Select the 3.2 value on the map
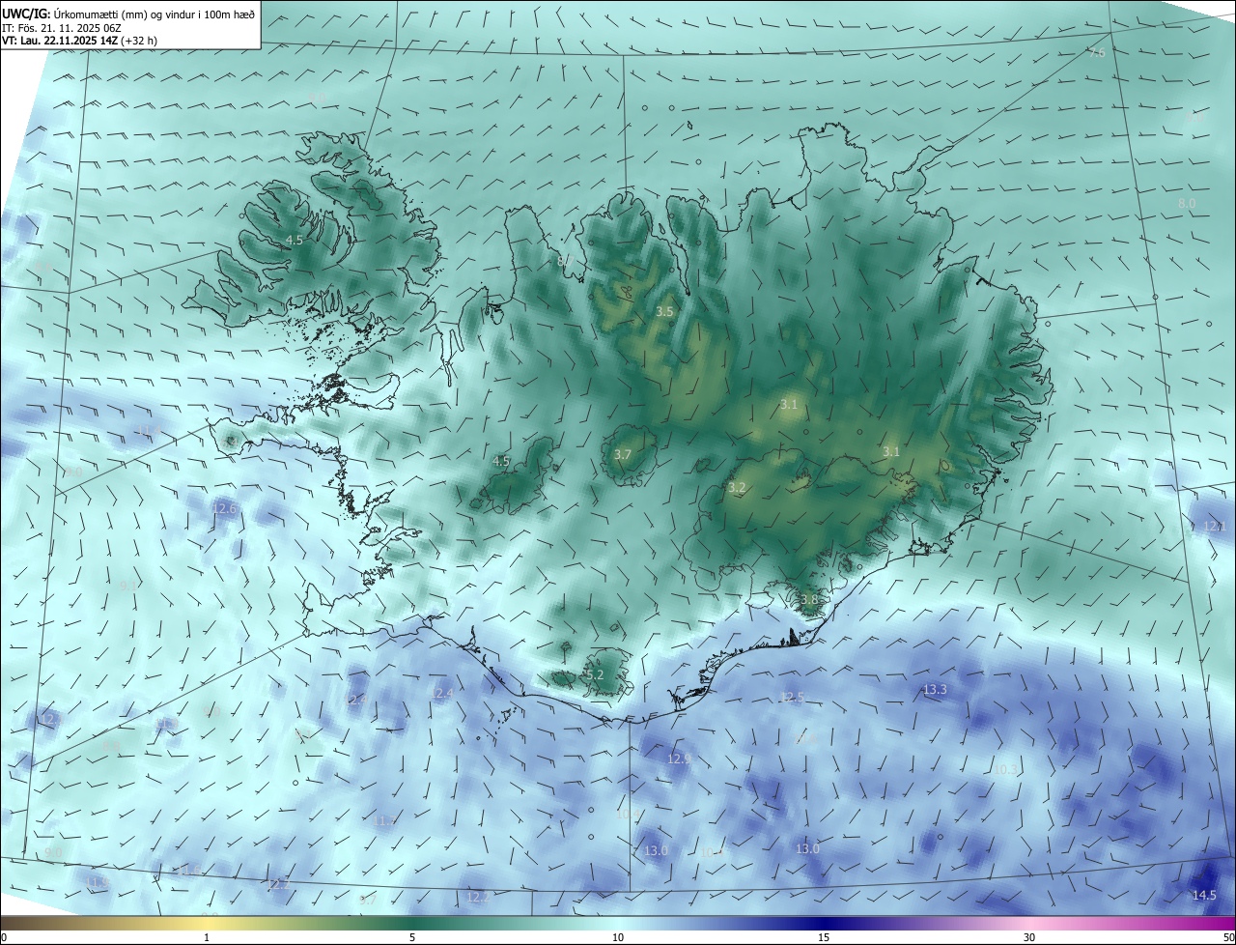Viewport: 1236px width, 945px height. (737, 488)
